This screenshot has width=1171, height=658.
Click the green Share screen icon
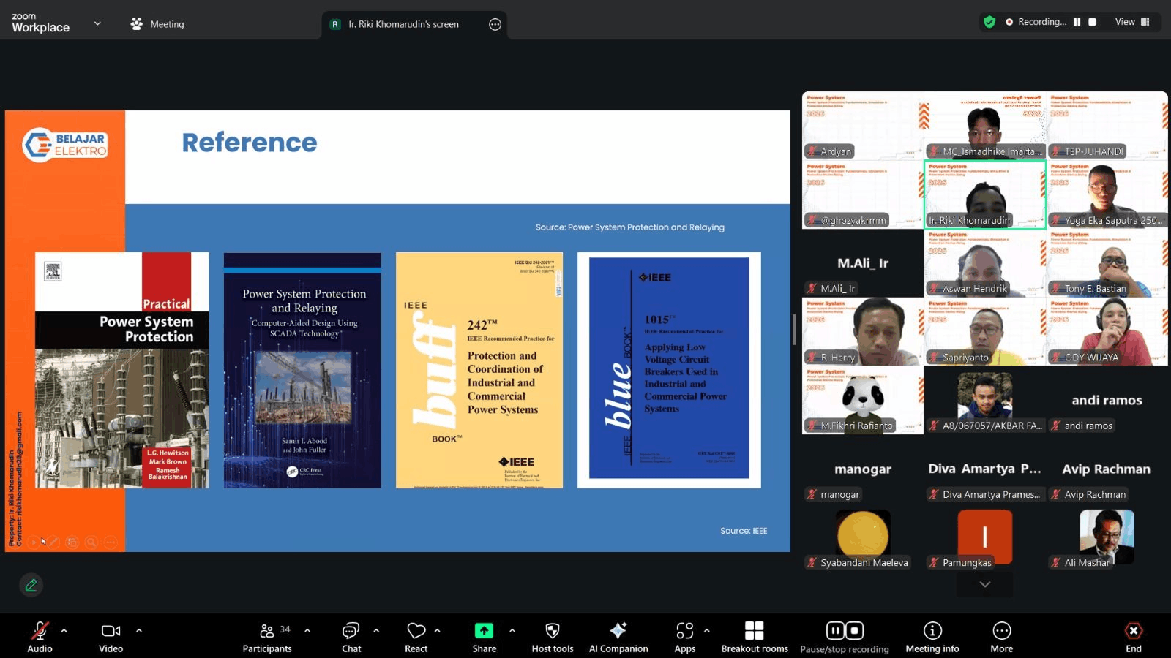(484, 631)
